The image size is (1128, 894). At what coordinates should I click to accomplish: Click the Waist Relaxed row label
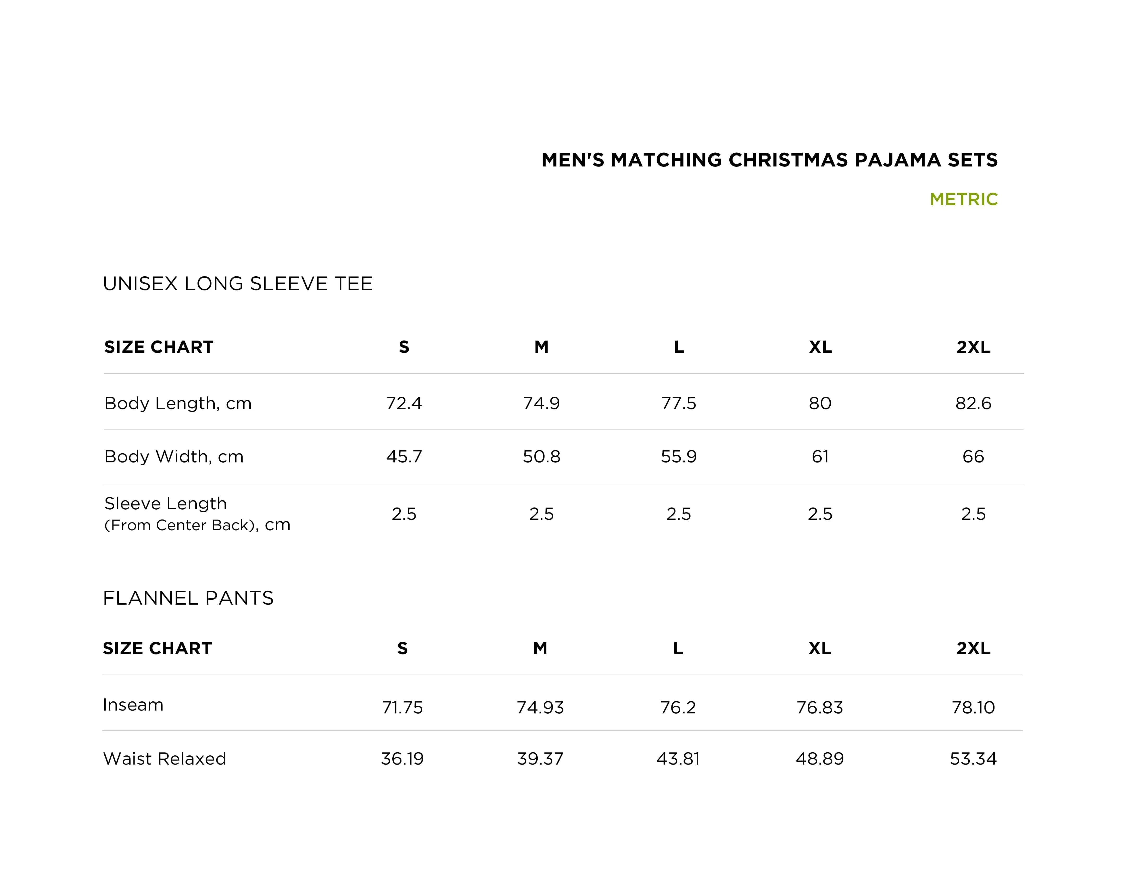[164, 758]
